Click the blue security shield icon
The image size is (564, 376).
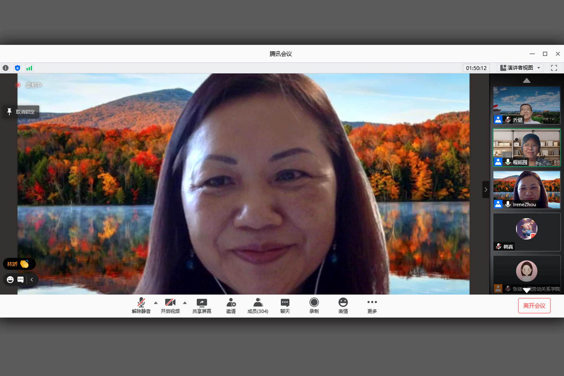[x=17, y=68]
